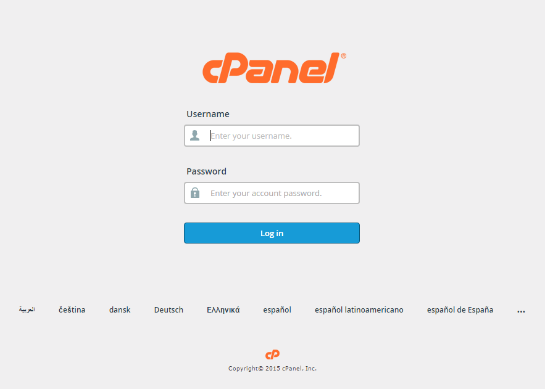Click the Password label

(207, 171)
